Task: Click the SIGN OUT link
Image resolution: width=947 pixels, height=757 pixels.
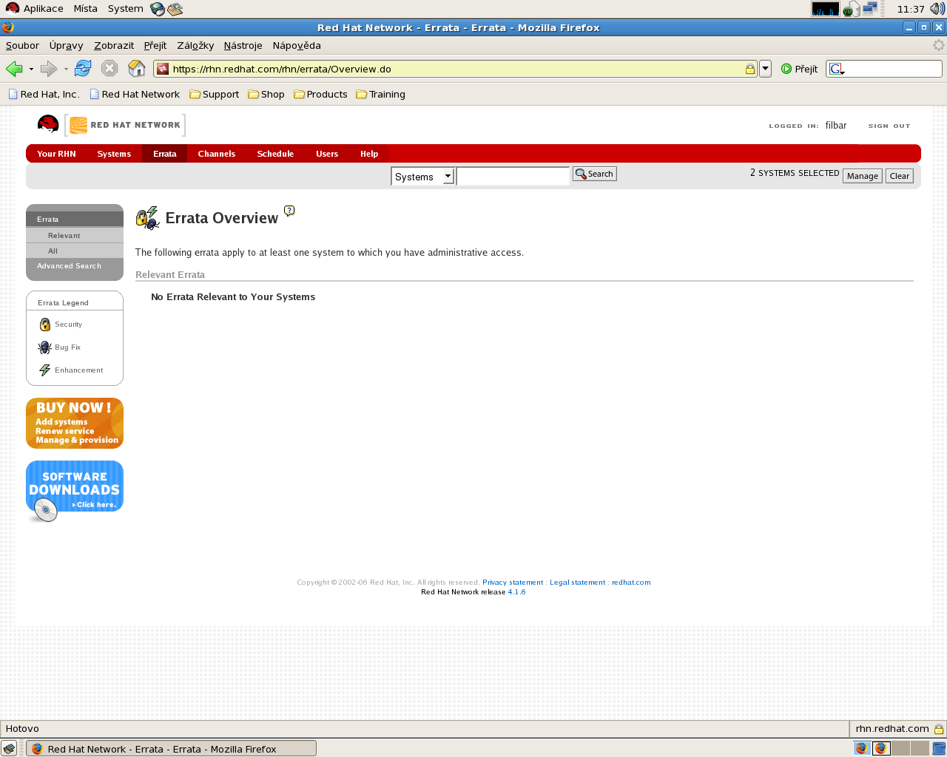Action: [889, 126]
